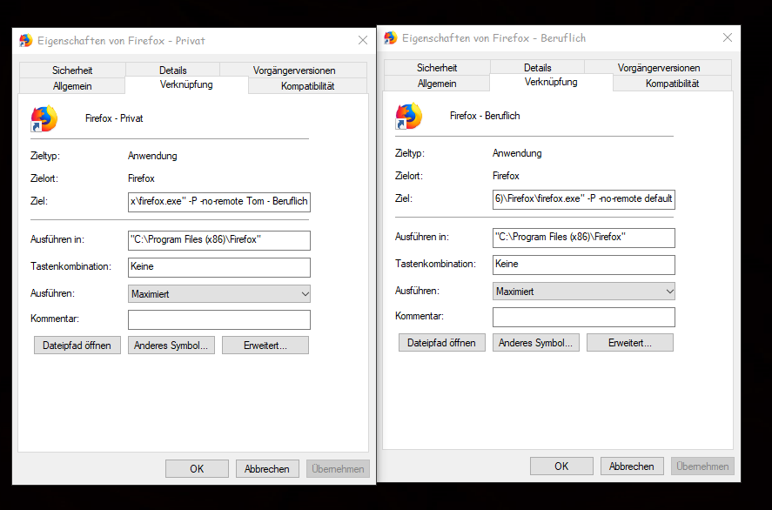Click Abbrechen in Privat window
This screenshot has height=510, width=772.
pyautogui.click(x=267, y=469)
